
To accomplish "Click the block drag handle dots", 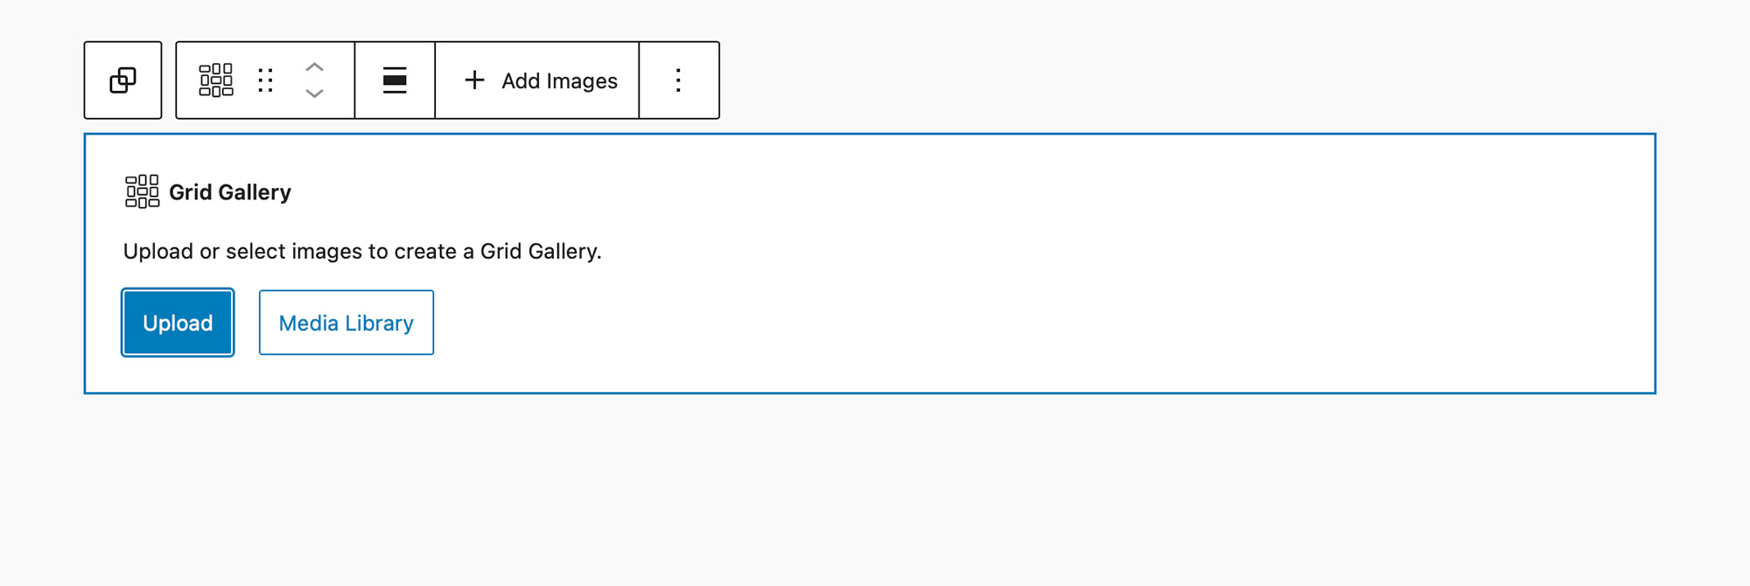I will 266,80.
